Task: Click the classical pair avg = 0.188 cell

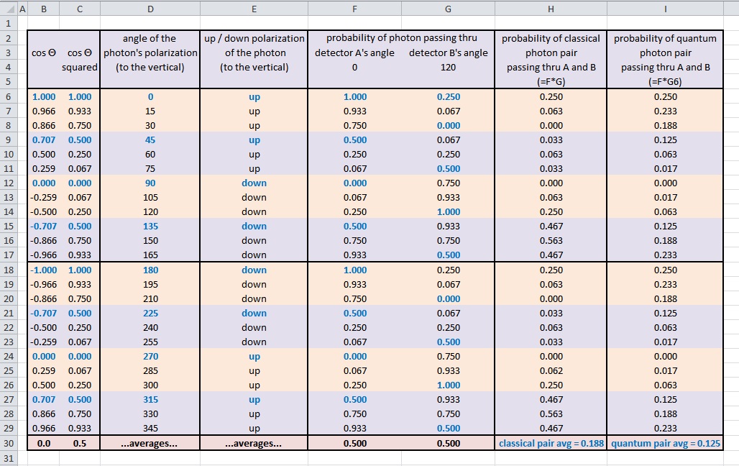Action: click(551, 444)
